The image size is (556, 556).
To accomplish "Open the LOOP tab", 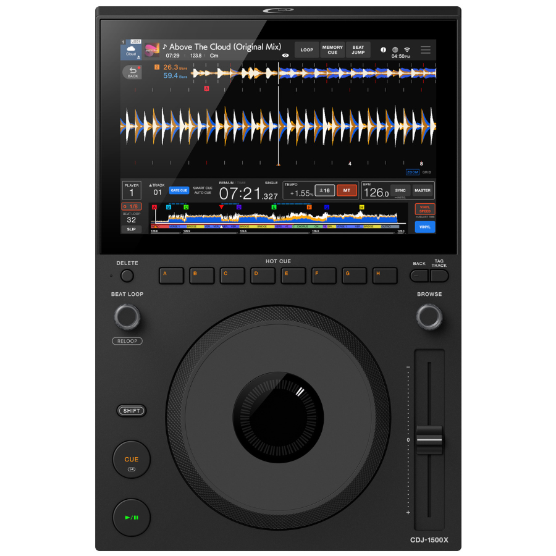I will pos(306,49).
